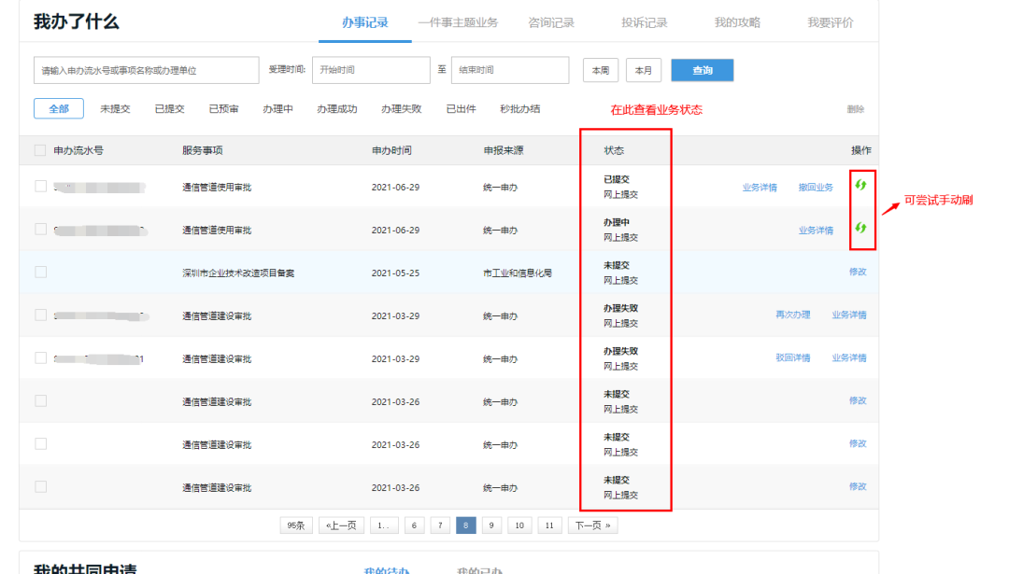Switch to the 办事记录 tab
1009x574 pixels.
(x=365, y=22)
